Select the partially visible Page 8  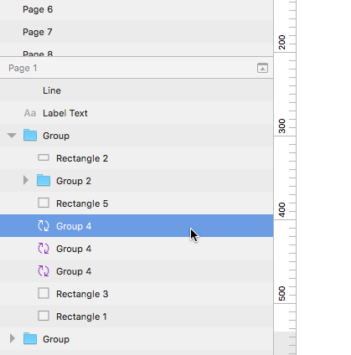pyautogui.click(x=137, y=49)
